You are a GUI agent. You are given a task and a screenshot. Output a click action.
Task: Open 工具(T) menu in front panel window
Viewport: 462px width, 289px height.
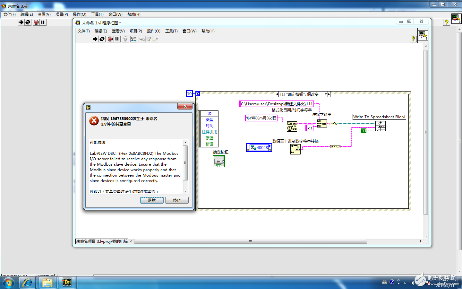[97, 14]
